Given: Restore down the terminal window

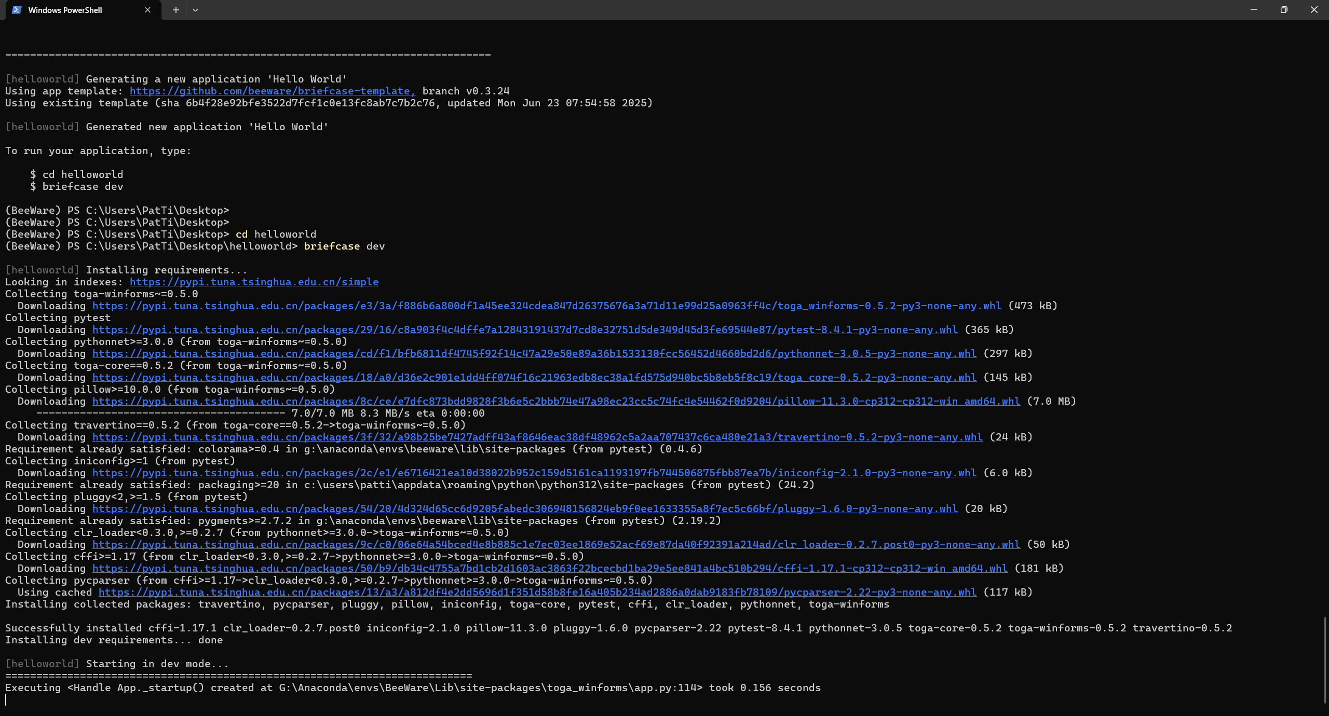Looking at the screenshot, I should pos(1284,10).
